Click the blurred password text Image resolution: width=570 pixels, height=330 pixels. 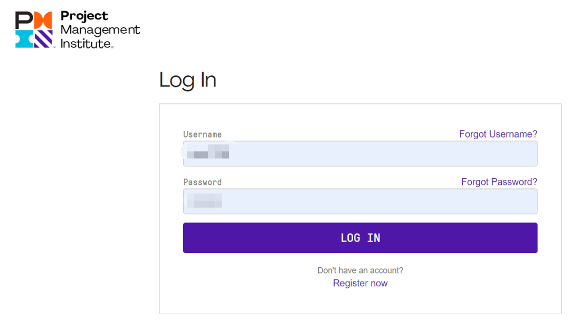[x=204, y=200]
